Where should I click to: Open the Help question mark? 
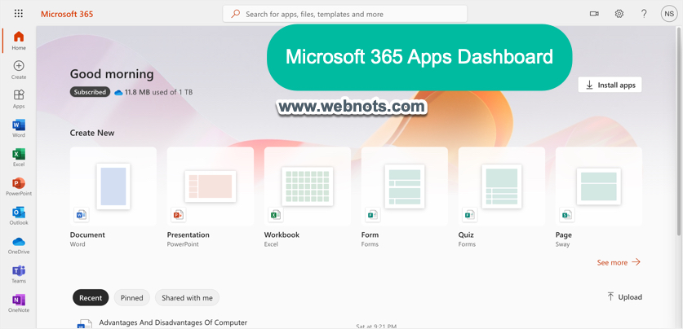coord(644,14)
